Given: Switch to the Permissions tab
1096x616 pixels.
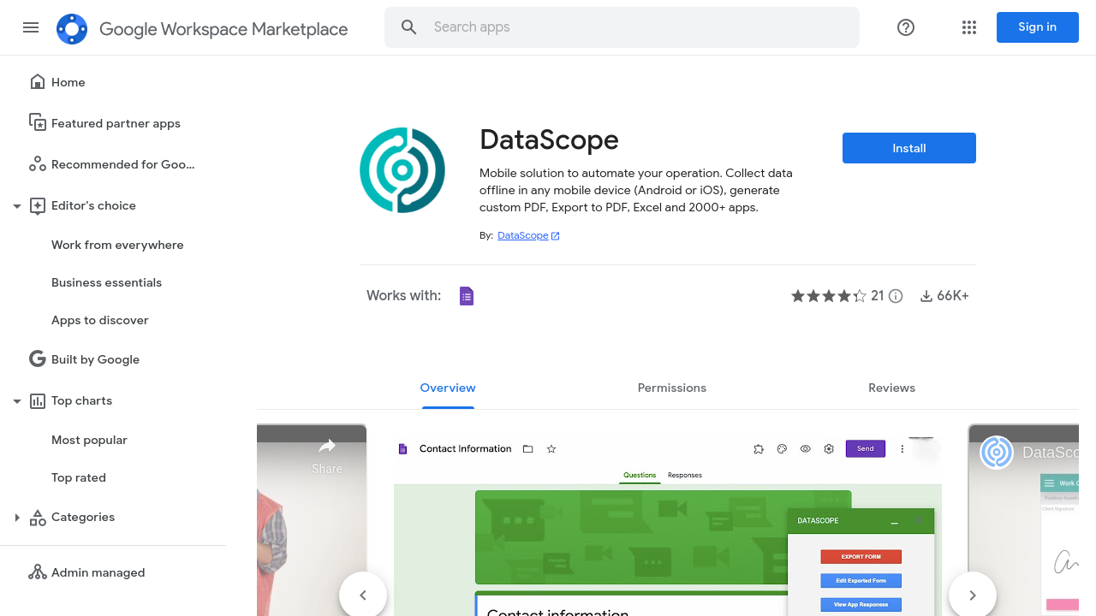Looking at the screenshot, I should [x=672, y=388].
